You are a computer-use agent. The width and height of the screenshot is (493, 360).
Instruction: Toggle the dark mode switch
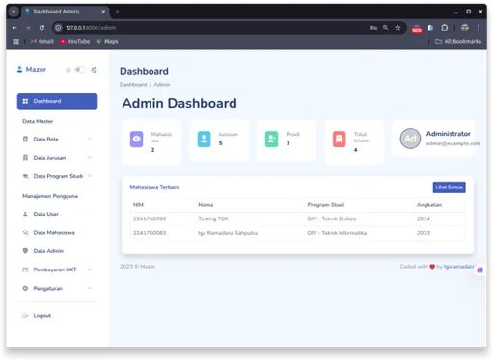point(80,70)
